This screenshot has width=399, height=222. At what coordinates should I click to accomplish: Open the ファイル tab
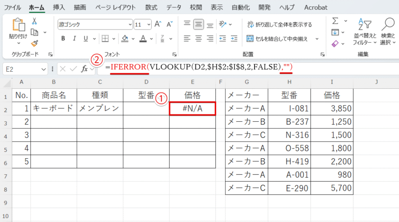tap(12, 7)
